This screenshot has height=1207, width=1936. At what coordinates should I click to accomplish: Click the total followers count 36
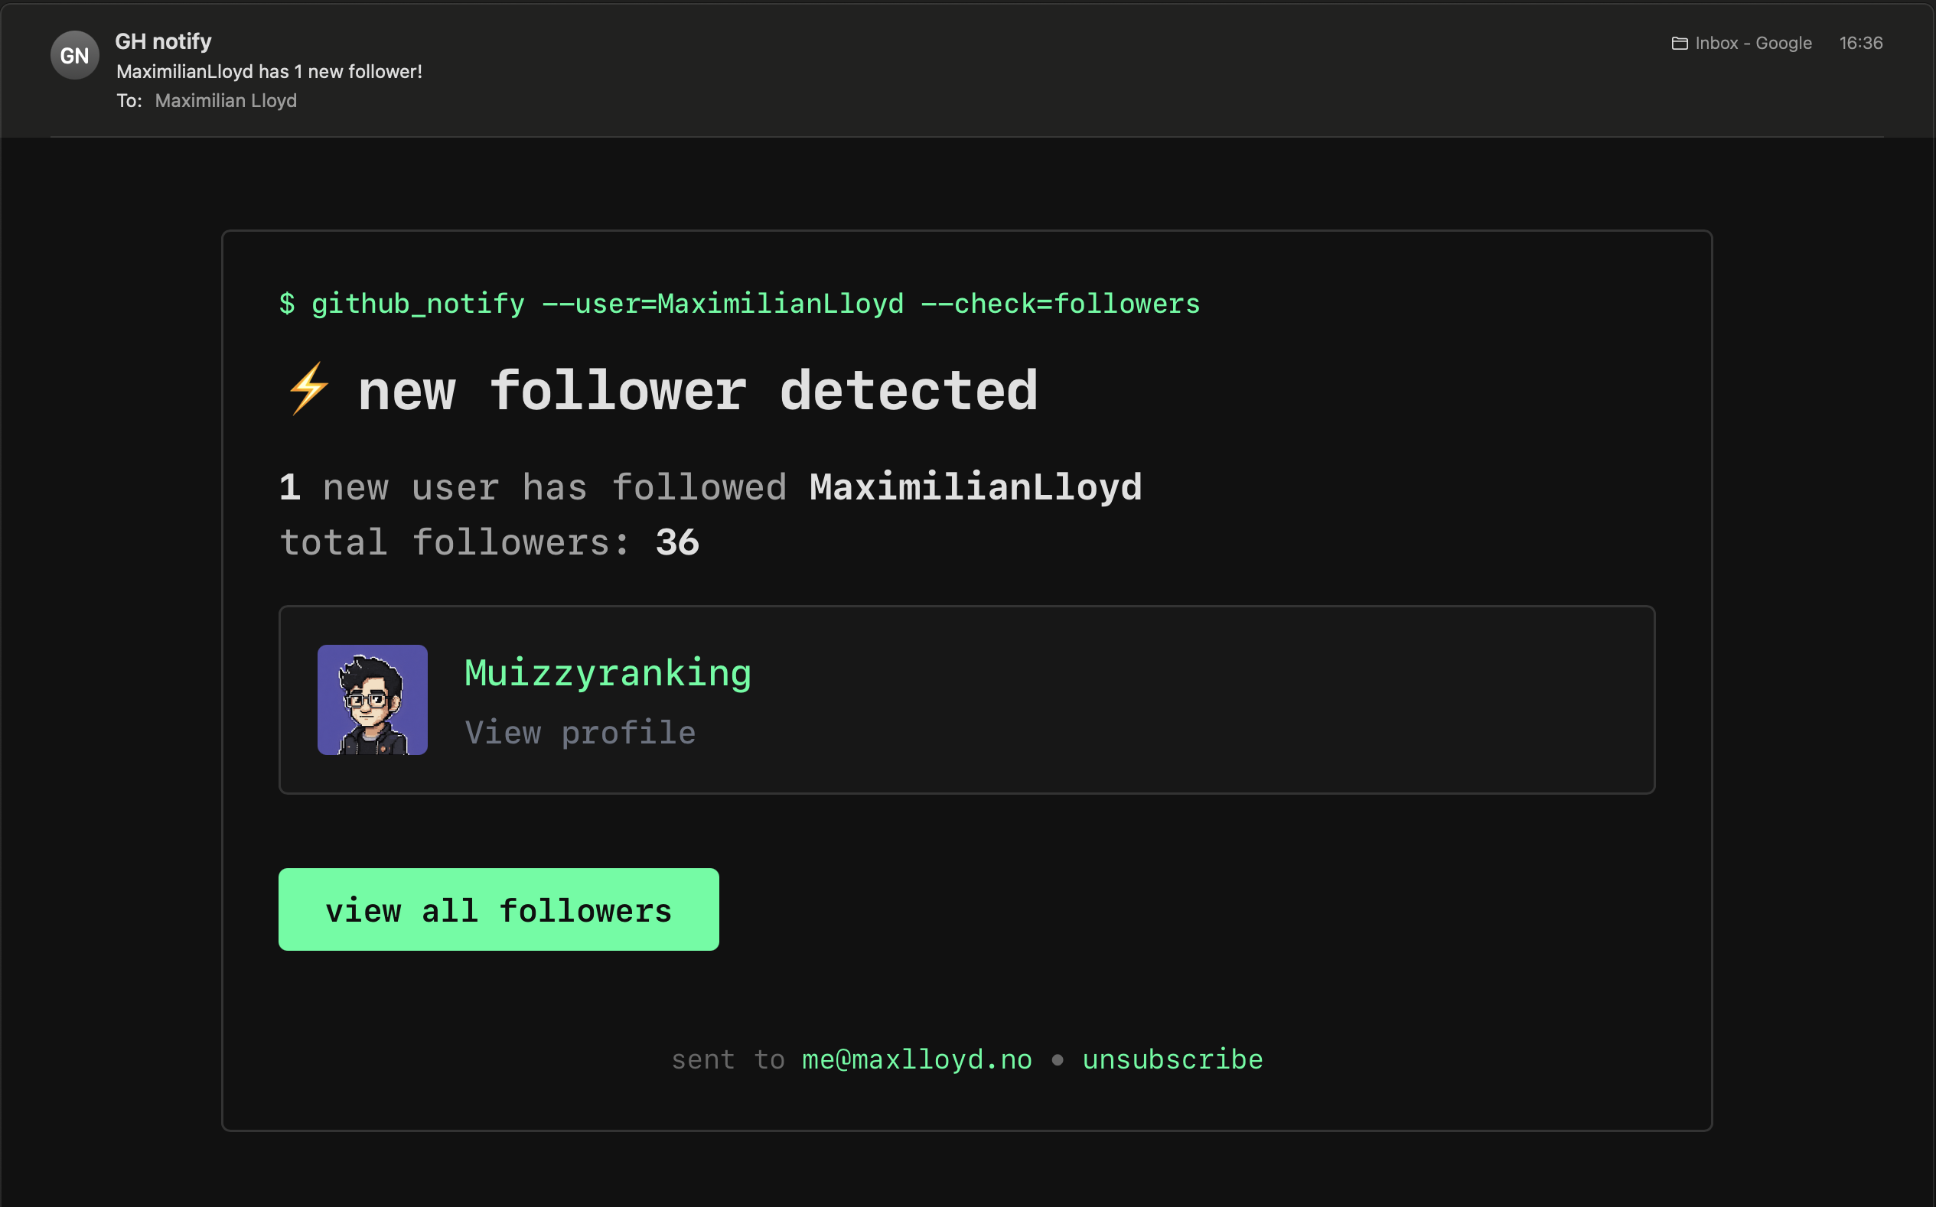tap(676, 543)
